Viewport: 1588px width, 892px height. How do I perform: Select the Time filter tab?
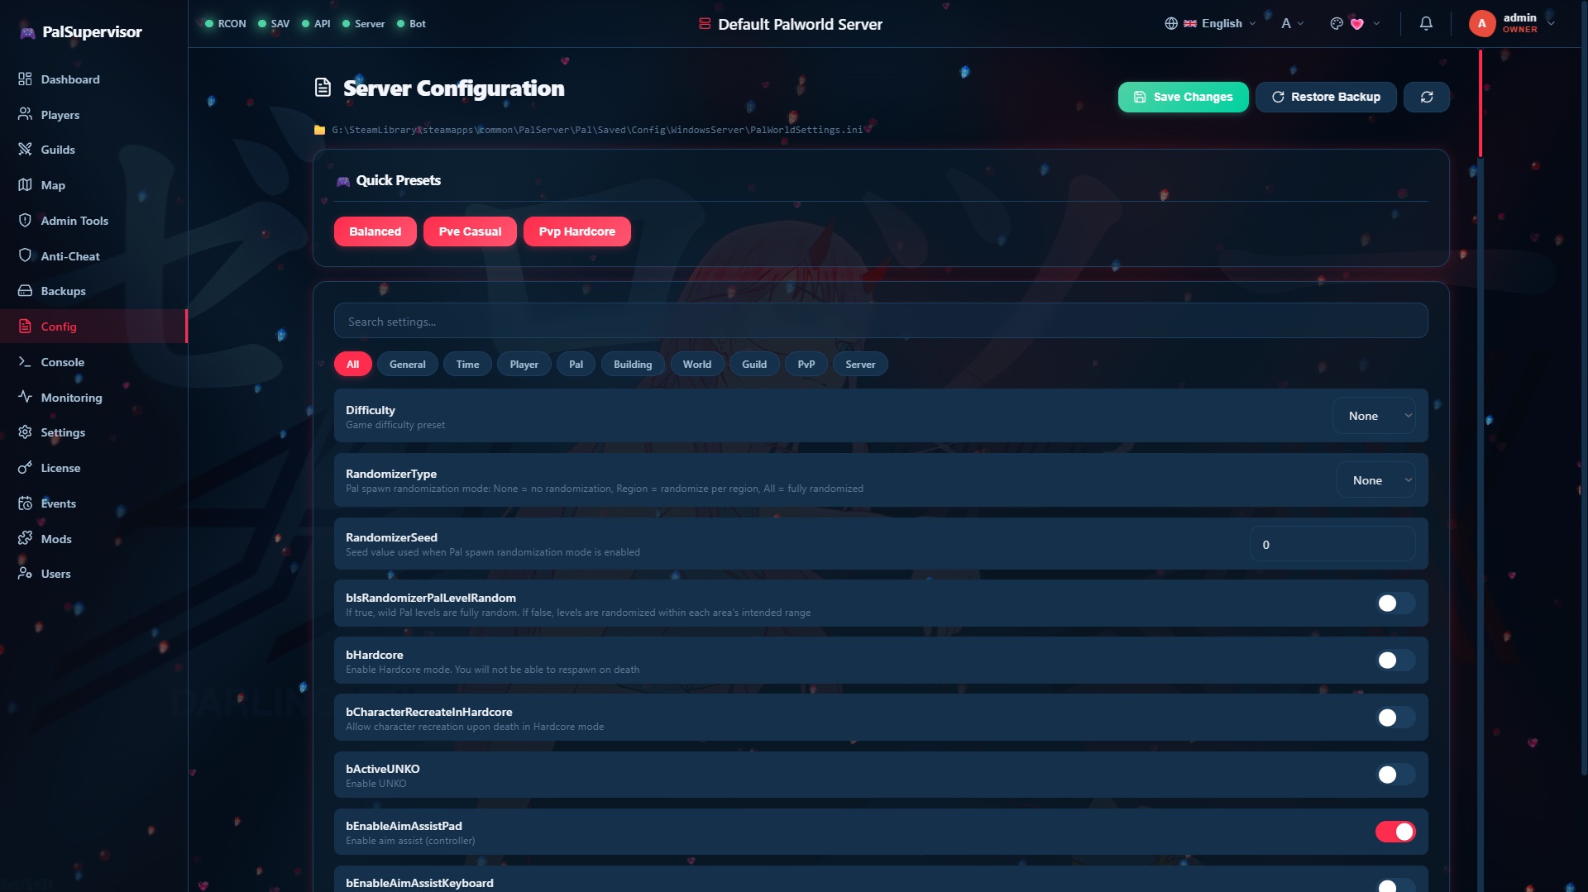click(468, 365)
